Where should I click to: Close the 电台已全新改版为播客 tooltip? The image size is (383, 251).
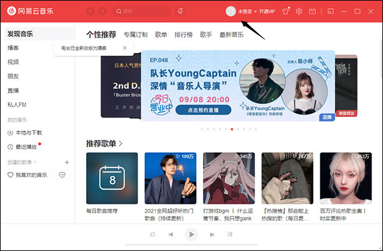coord(125,48)
